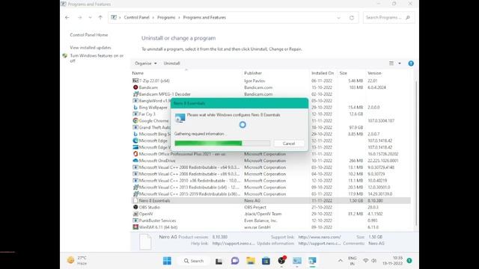This screenshot has width=479, height=269.
Task: Click the Programs breadcrumb
Action: [x=166, y=18]
